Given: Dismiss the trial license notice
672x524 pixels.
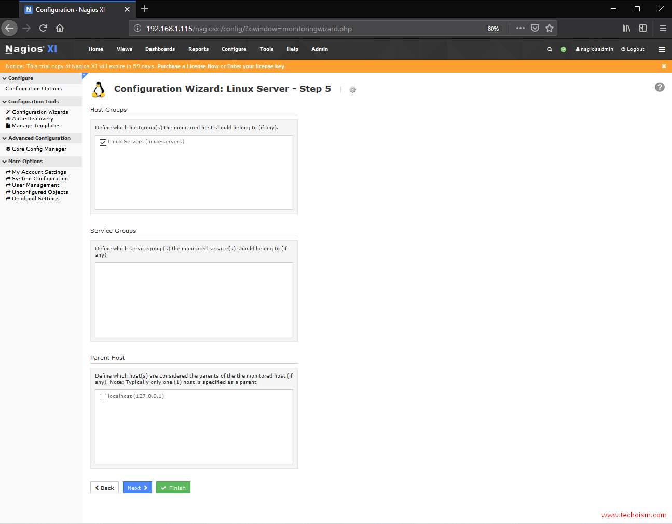Looking at the screenshot, I should (x=664, y=66).
